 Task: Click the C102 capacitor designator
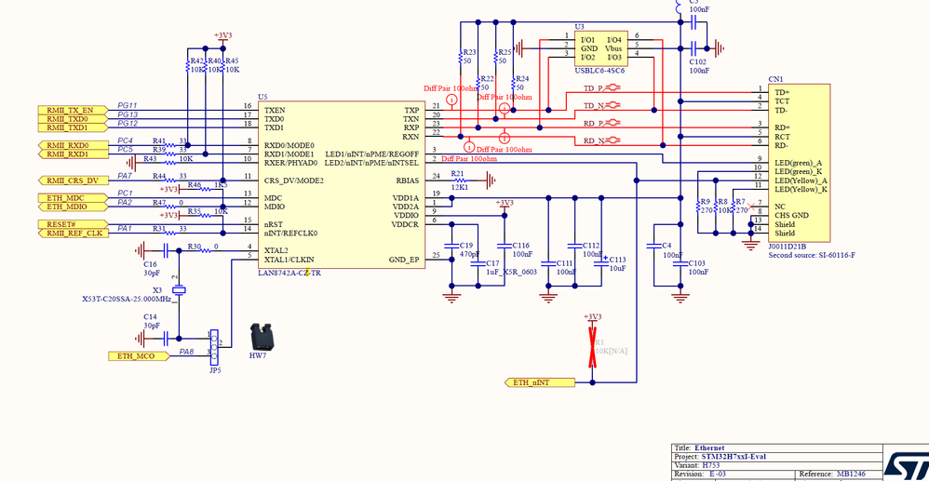[697, 61]
